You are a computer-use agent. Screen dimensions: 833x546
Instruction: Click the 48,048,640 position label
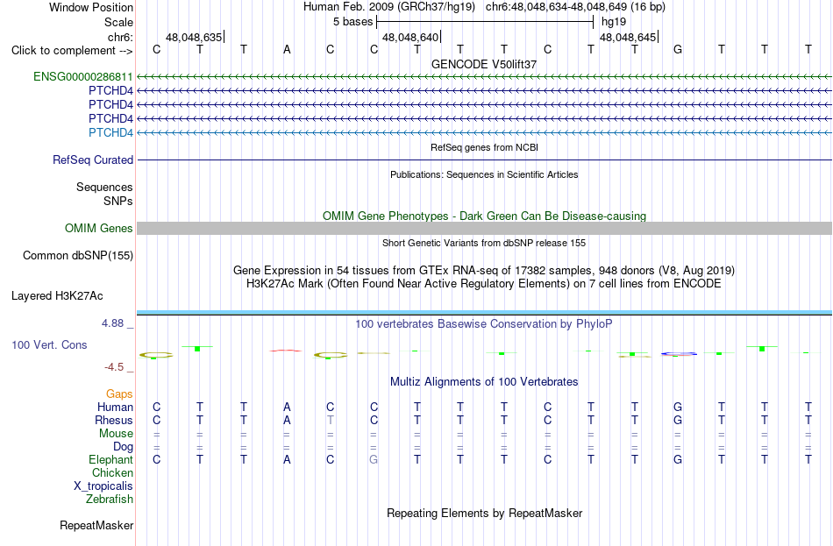(x=410, y=37)
